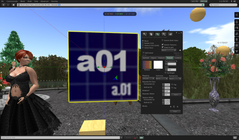The image size is (239, 140).
Task: Select the Move (hand) tool in build panel
Action: coord(151,34)
